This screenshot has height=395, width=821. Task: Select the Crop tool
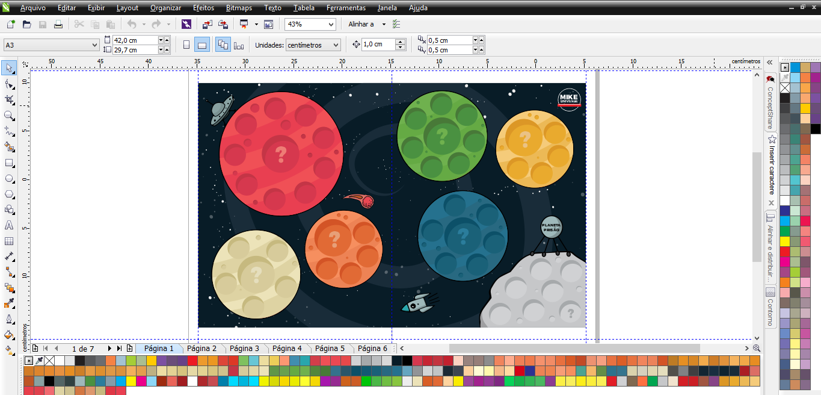9,99
